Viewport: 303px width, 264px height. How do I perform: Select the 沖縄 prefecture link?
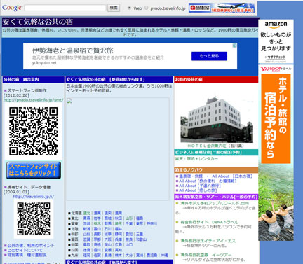tap(164, 256)
